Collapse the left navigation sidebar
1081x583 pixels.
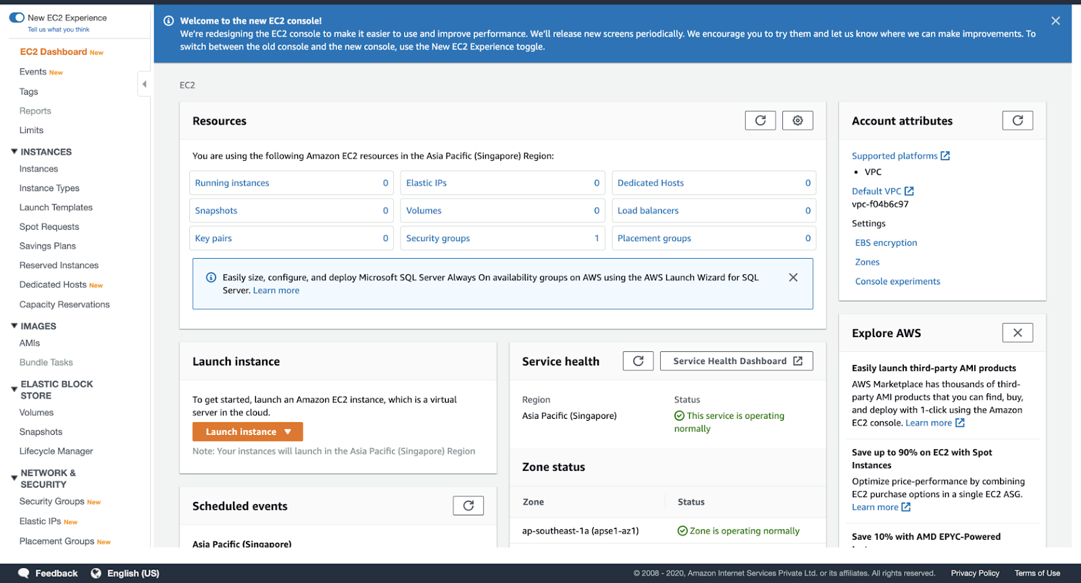(x=144, y=84)
